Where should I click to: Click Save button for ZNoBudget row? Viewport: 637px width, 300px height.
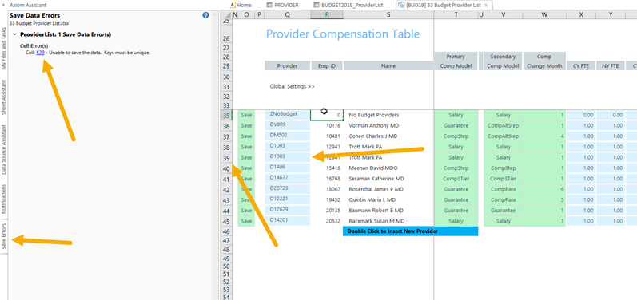point(246,115)
